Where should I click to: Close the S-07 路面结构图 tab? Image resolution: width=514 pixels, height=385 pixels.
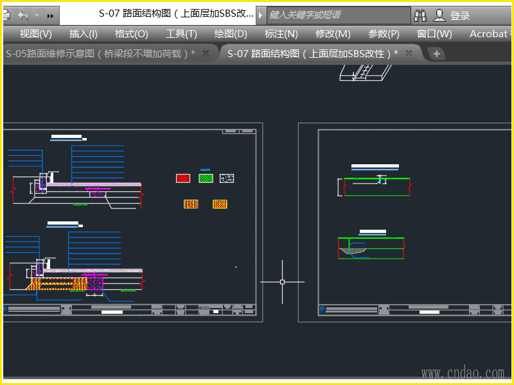click(x=409, y=54)
